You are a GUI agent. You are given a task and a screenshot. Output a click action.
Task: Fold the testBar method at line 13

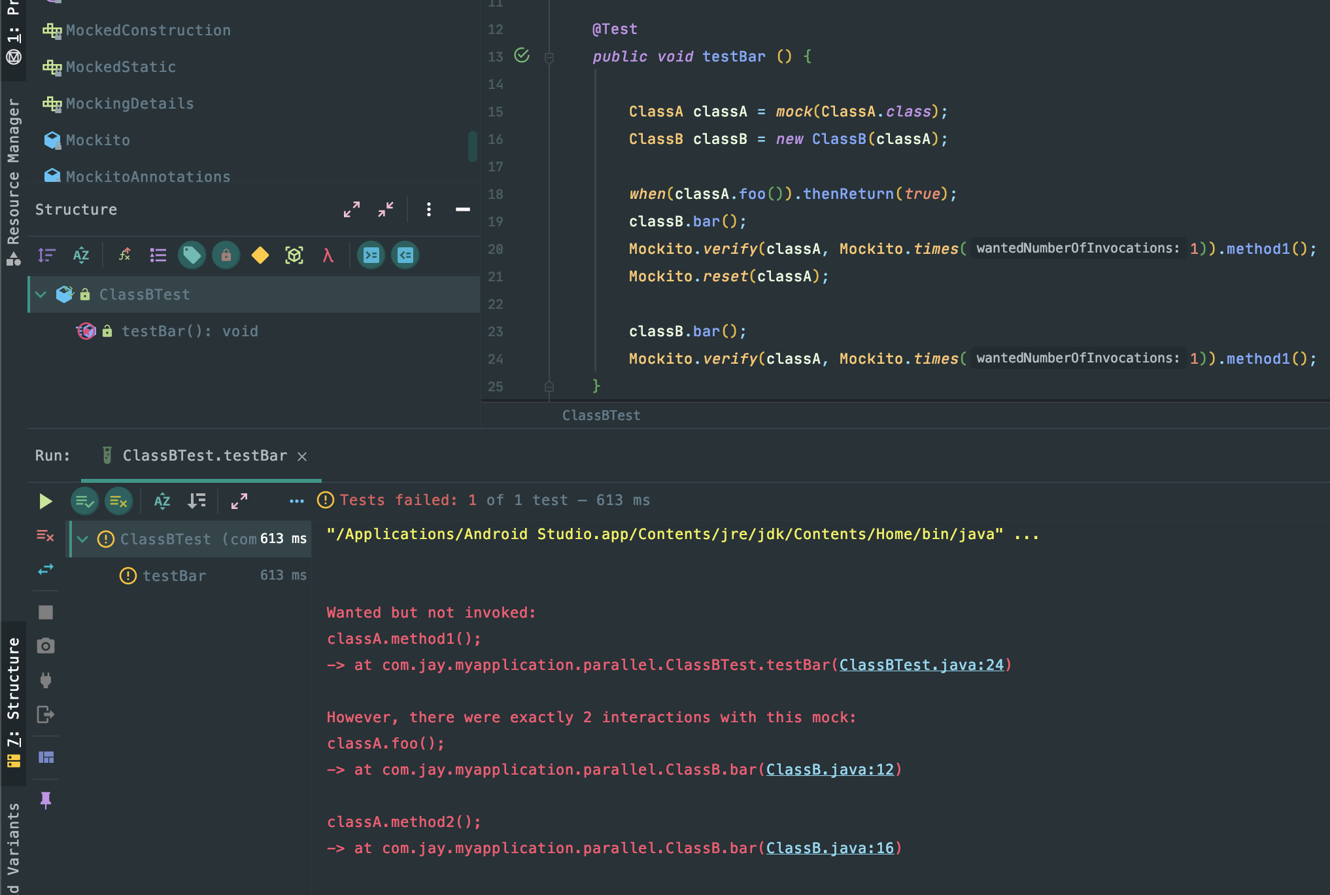549,58
